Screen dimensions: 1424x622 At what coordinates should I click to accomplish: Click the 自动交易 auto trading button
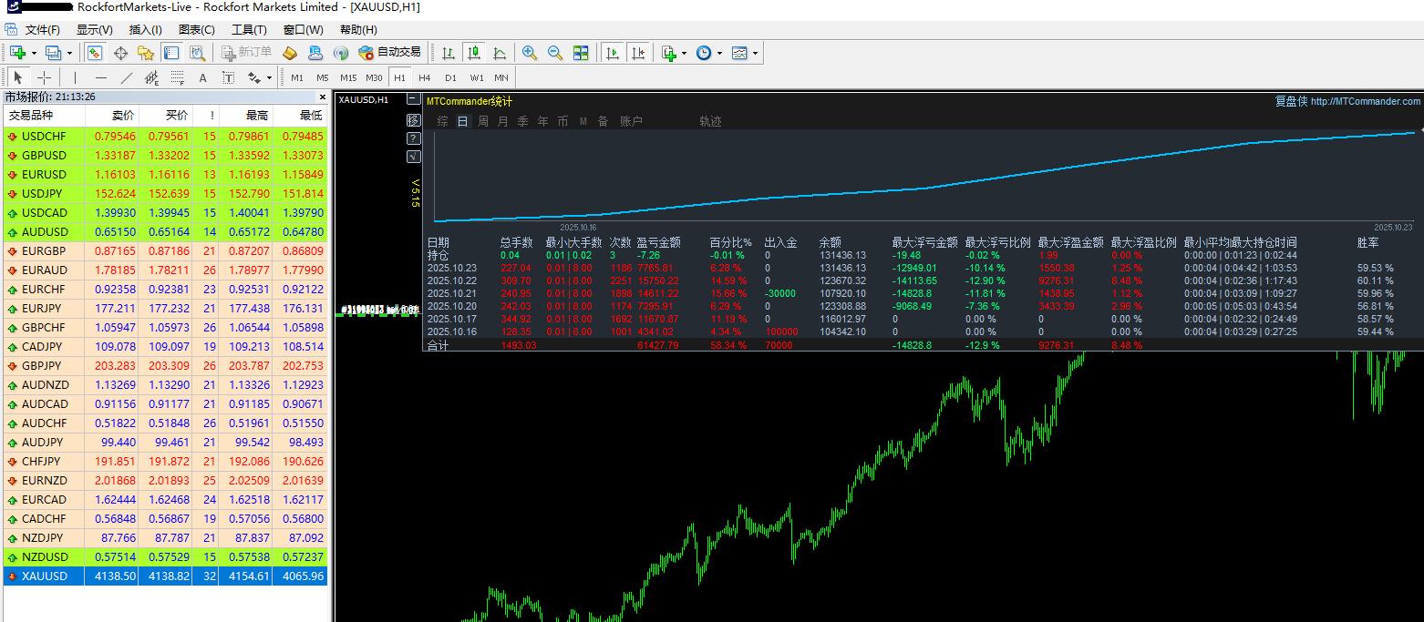(390, 53)
